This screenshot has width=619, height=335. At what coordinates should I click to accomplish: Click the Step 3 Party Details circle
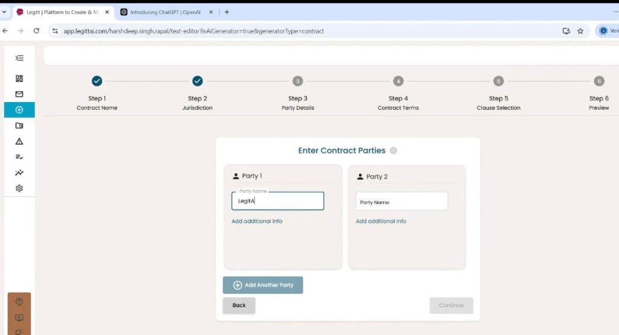(x=297, y=81)
